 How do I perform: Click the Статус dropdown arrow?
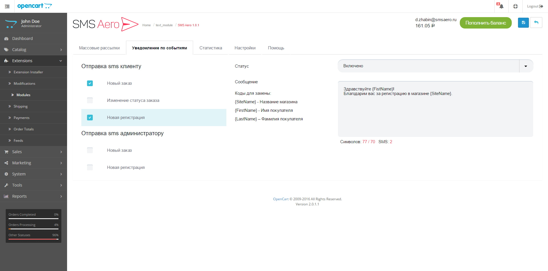526,66
